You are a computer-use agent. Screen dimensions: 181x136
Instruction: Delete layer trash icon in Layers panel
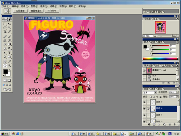click(174, 124)
